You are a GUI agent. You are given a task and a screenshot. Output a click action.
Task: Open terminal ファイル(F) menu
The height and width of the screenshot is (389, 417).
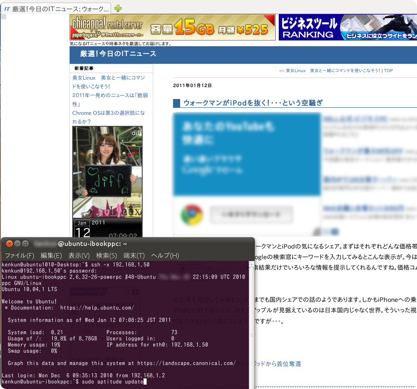pyautogui.click(x=19, y=256)
